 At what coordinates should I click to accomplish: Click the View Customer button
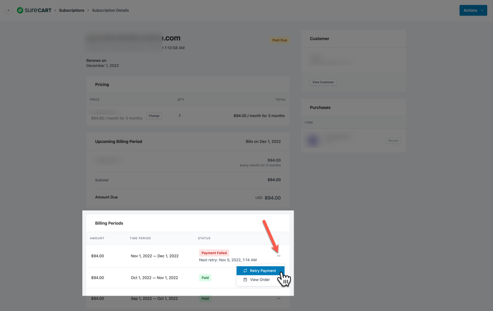coord(323,82)
